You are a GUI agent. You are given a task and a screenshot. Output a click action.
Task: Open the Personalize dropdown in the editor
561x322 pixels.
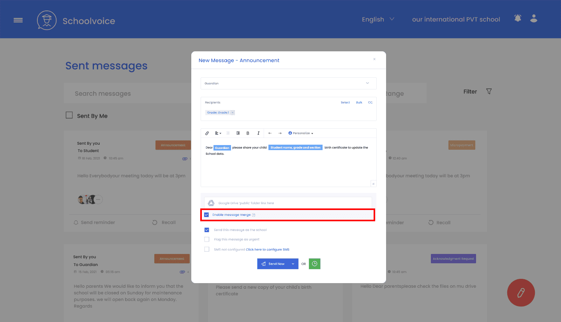pyautogui.click(x=301, y=133)
